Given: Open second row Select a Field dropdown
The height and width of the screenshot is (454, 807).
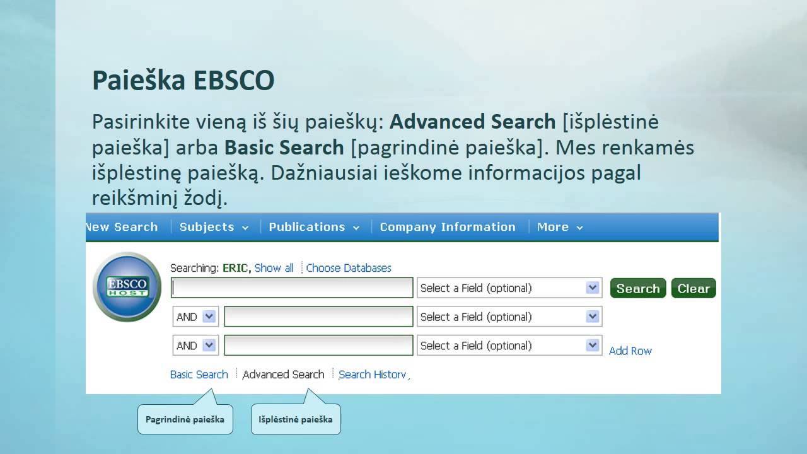Looking at the screenshot, I should point(509,317).
